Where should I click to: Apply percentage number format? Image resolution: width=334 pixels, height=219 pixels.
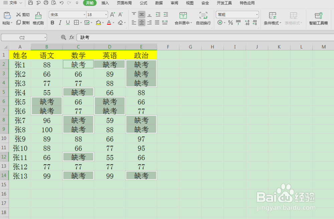point(230,23)
